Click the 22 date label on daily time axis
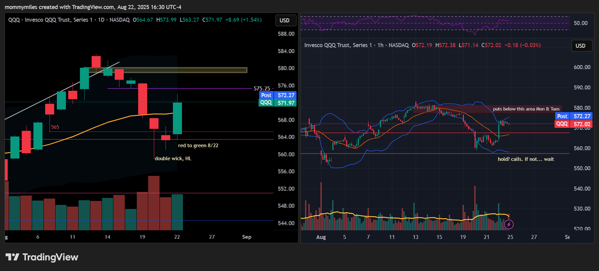The width and height of the screenshot is (599, 271). coord(177,237)
